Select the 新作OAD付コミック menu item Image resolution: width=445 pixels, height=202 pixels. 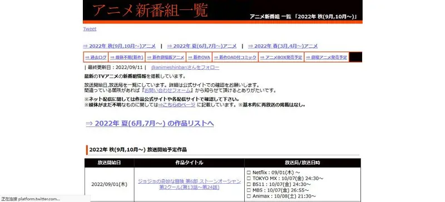(x=235, y=57)
